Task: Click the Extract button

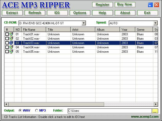Action: click(12, 13)
